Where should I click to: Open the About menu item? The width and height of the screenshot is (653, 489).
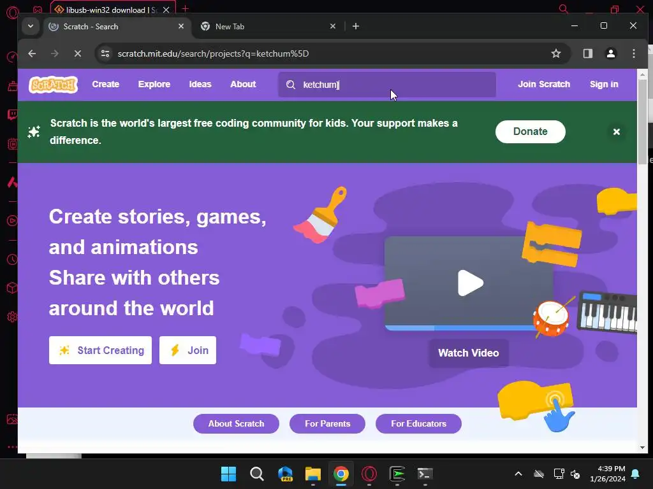[243, 85]
